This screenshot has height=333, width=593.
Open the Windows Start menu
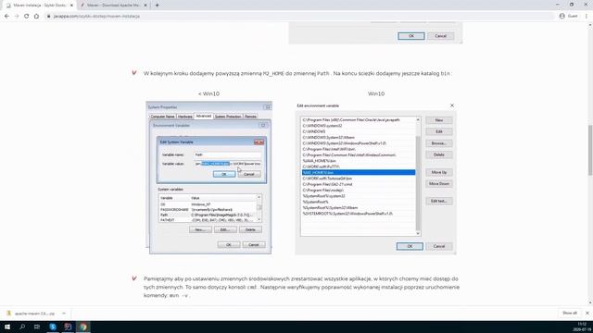tap(7, 327)
